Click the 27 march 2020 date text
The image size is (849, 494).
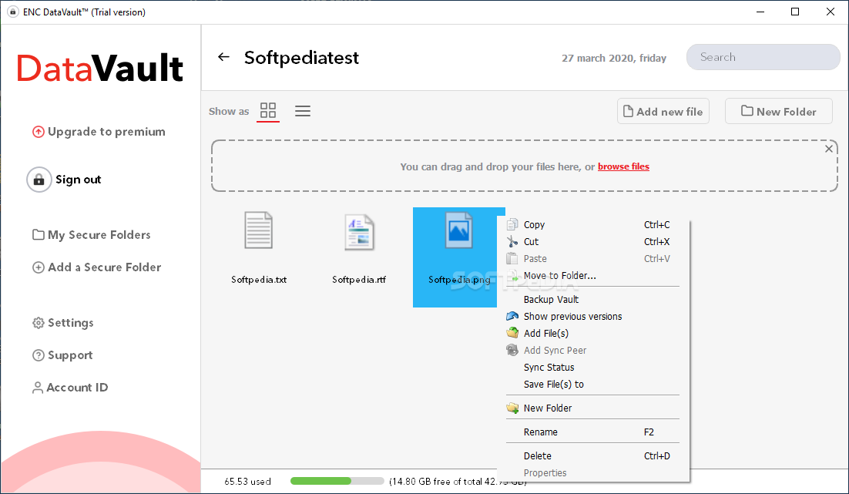pyautogui.click(x=614, y=58)
